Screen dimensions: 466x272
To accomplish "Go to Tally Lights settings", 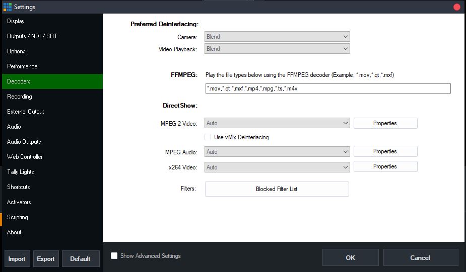I will (52, 172).
